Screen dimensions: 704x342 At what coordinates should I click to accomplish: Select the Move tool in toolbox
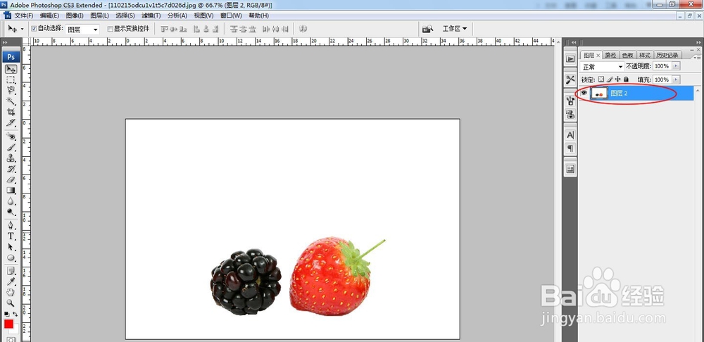[x=11, y=70]
